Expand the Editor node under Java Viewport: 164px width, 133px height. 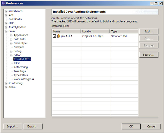11,55
